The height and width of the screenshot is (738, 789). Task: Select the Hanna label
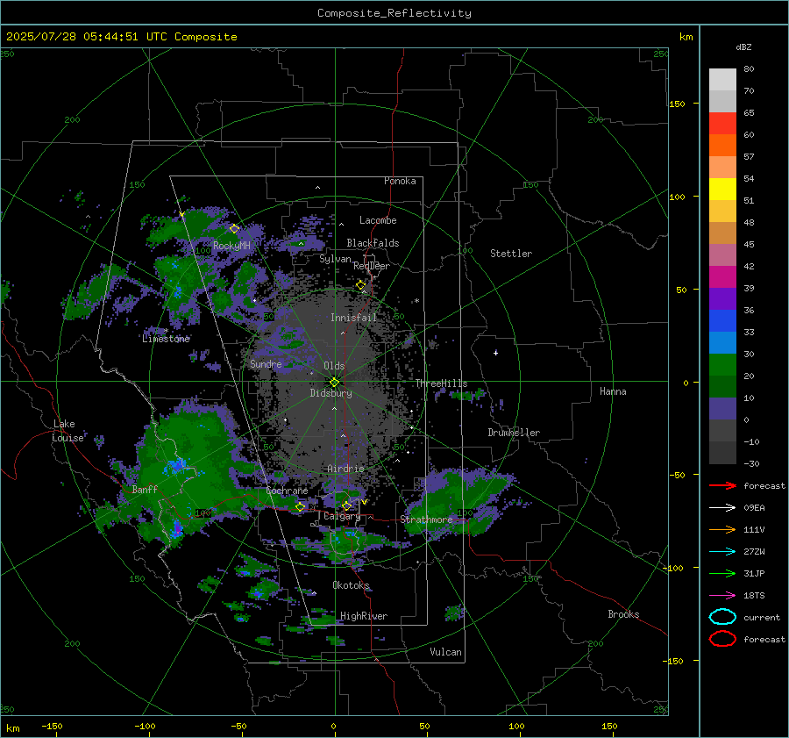613,391
